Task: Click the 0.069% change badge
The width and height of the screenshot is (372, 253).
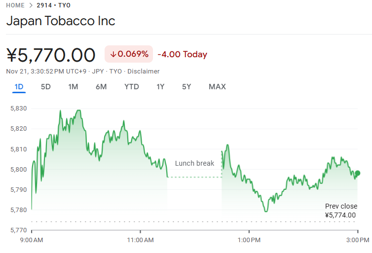Action: pos(129,54)
